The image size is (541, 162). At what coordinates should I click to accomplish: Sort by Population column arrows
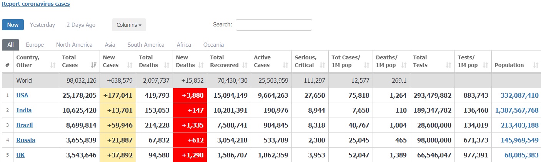coord(536,65)
